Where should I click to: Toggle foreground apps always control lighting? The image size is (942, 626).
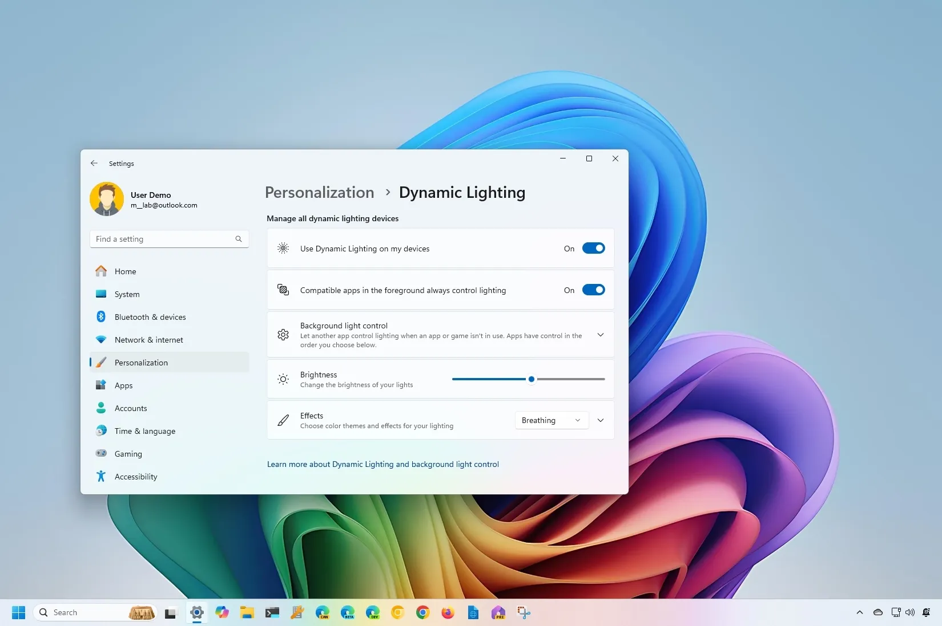coord(593,290)
